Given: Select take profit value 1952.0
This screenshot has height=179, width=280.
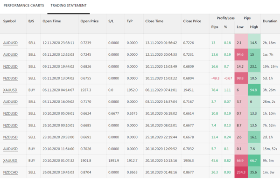Looking at the screenshot, I should [x=132, y=90].
